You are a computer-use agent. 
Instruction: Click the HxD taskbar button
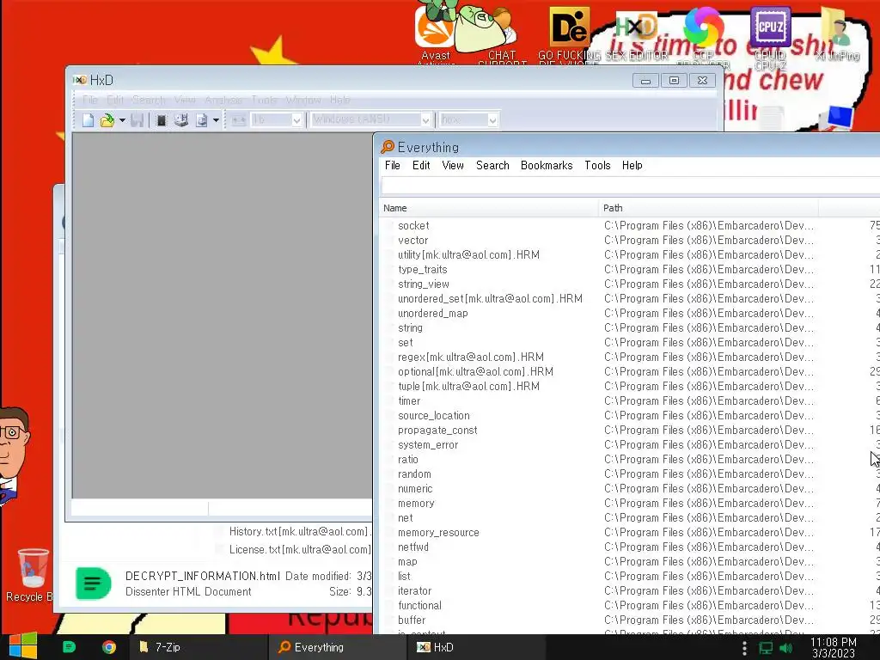(x=476, y=647)
